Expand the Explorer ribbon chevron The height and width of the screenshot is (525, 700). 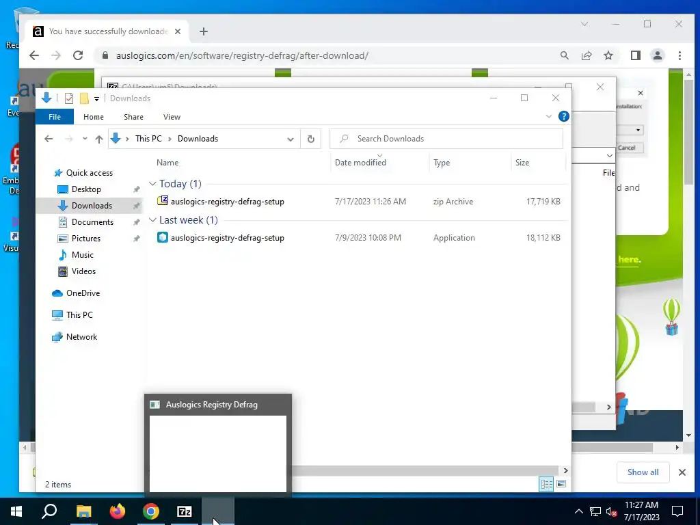point(549,116)
